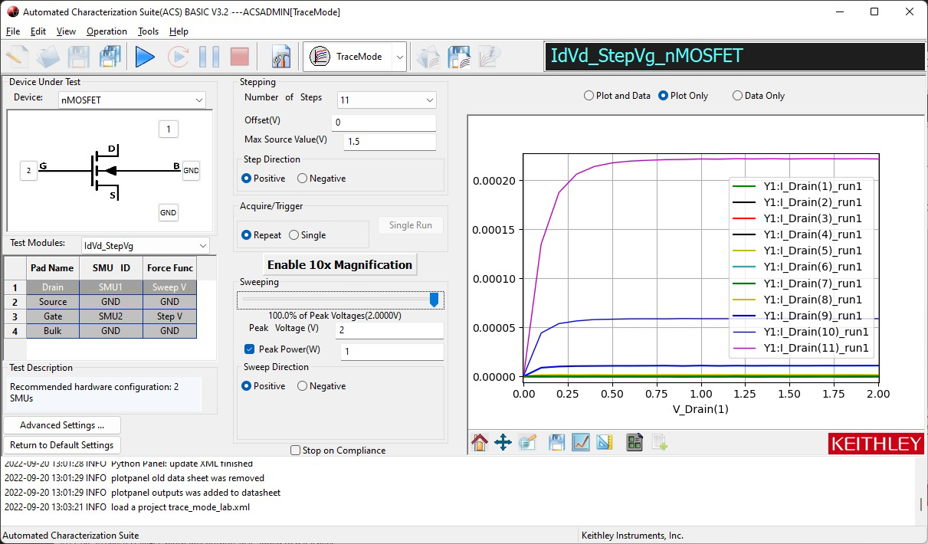Select the Gate pad name cell
Screen dimensions: 928x544
click(x=53, y=316)
